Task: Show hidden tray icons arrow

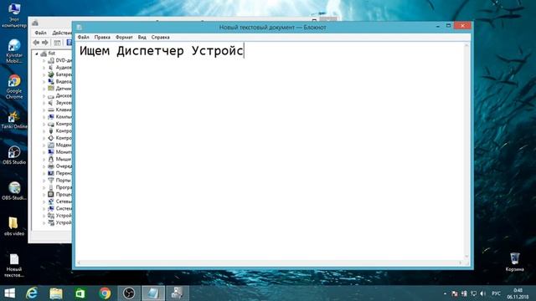Action: click(x=445, y=293)
